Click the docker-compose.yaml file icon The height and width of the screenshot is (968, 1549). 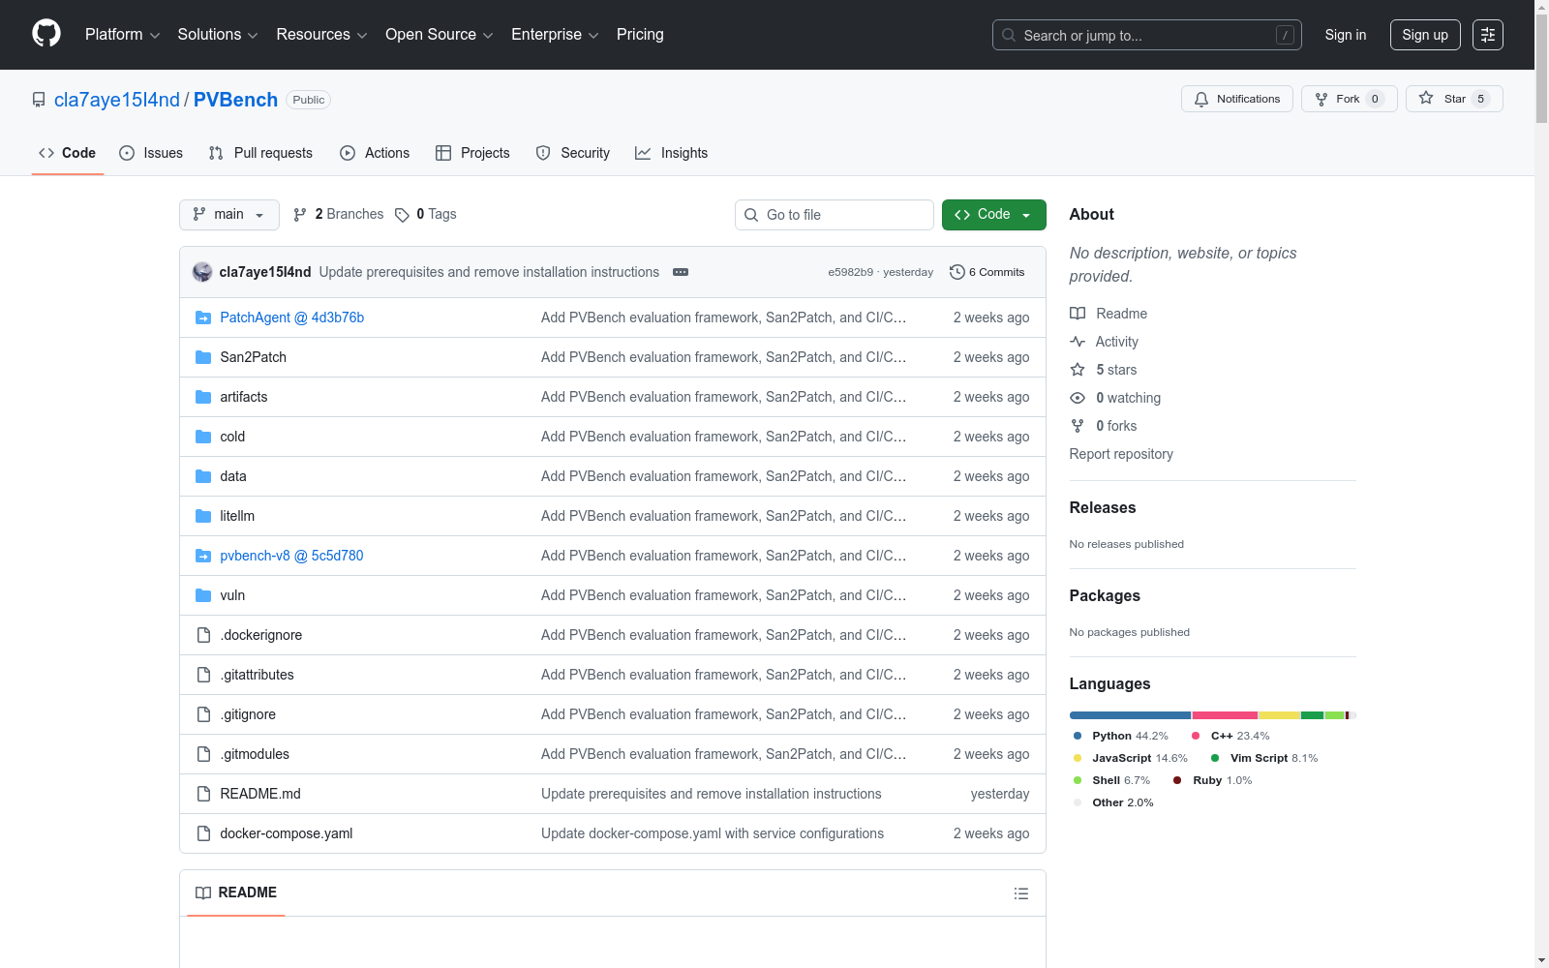203,833
